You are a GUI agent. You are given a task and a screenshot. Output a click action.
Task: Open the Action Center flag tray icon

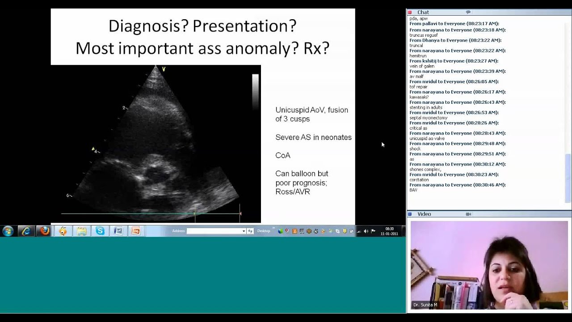click(373, 231)
